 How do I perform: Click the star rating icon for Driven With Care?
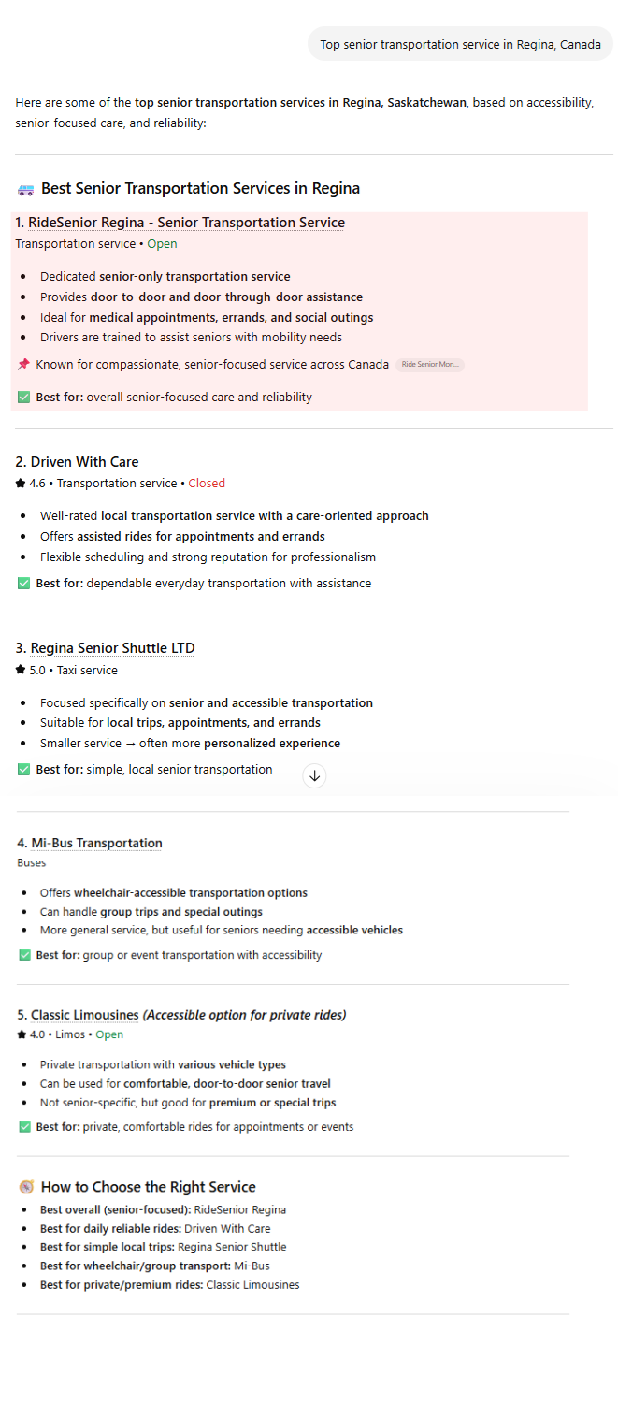(x=20, y=484)
